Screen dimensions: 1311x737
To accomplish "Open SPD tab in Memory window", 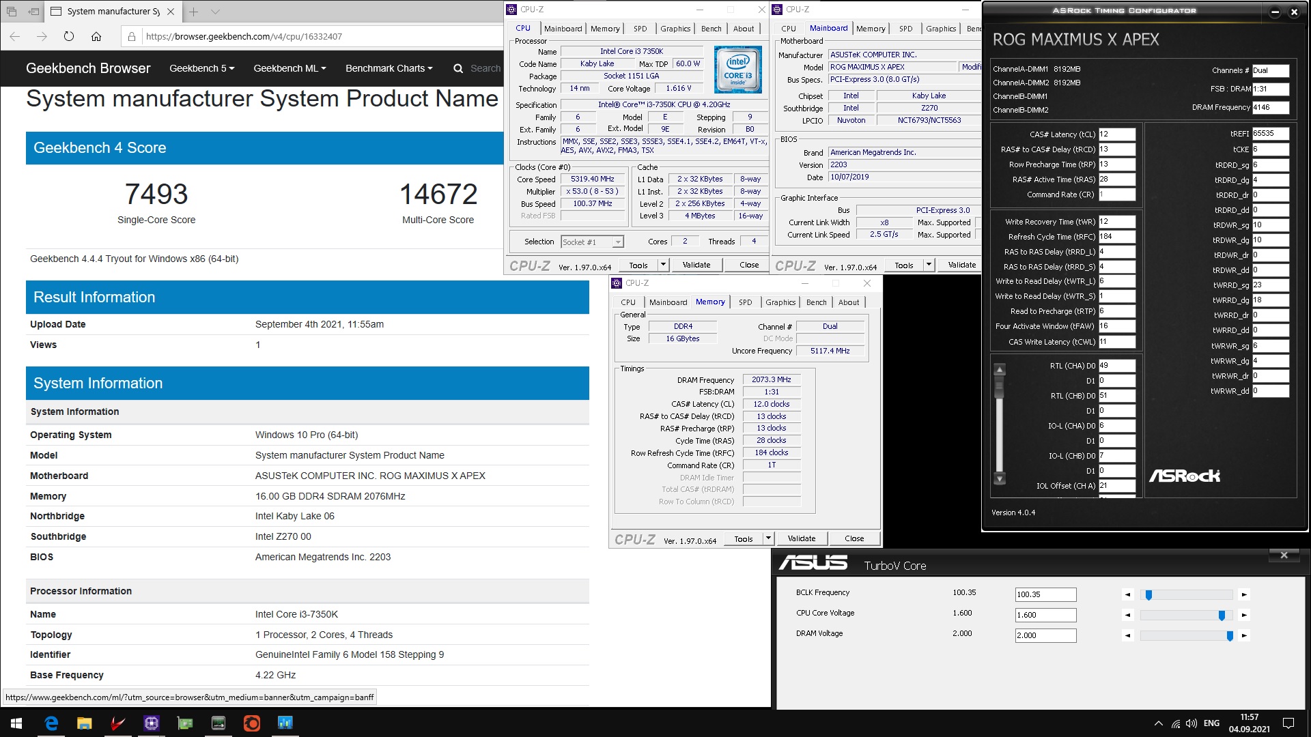I will [x=745, y=302].
